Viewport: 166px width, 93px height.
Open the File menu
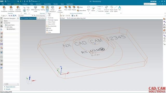tap(3, 4)
